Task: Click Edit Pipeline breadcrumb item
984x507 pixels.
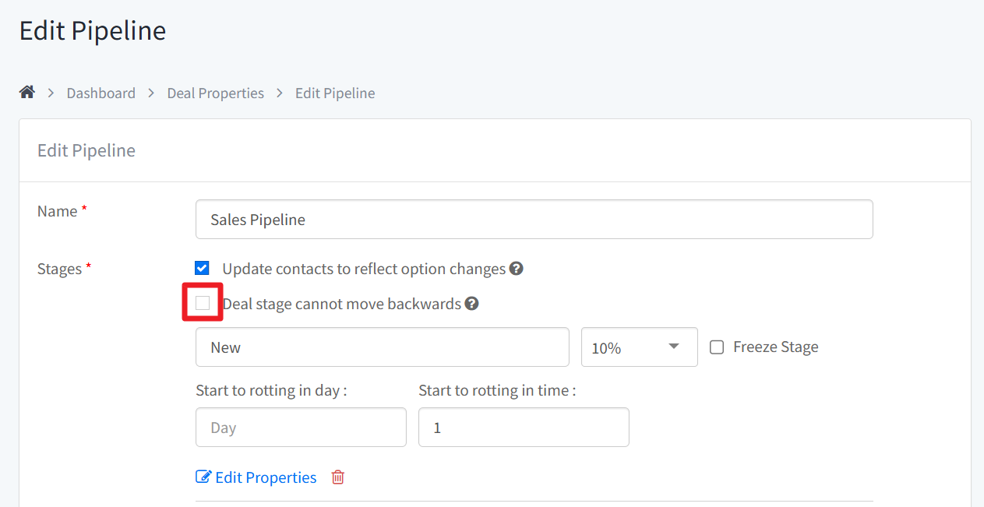Action: tap(335, 93)
